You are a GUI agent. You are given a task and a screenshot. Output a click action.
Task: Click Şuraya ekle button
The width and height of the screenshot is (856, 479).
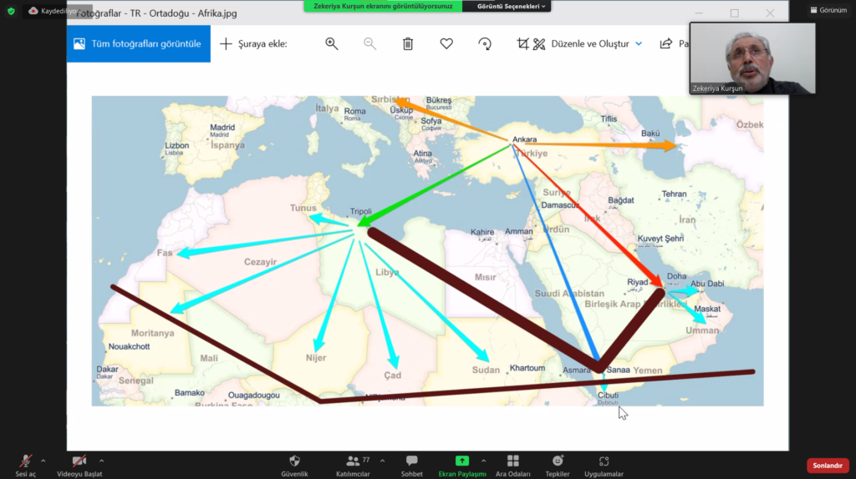[x=253, y=43]
